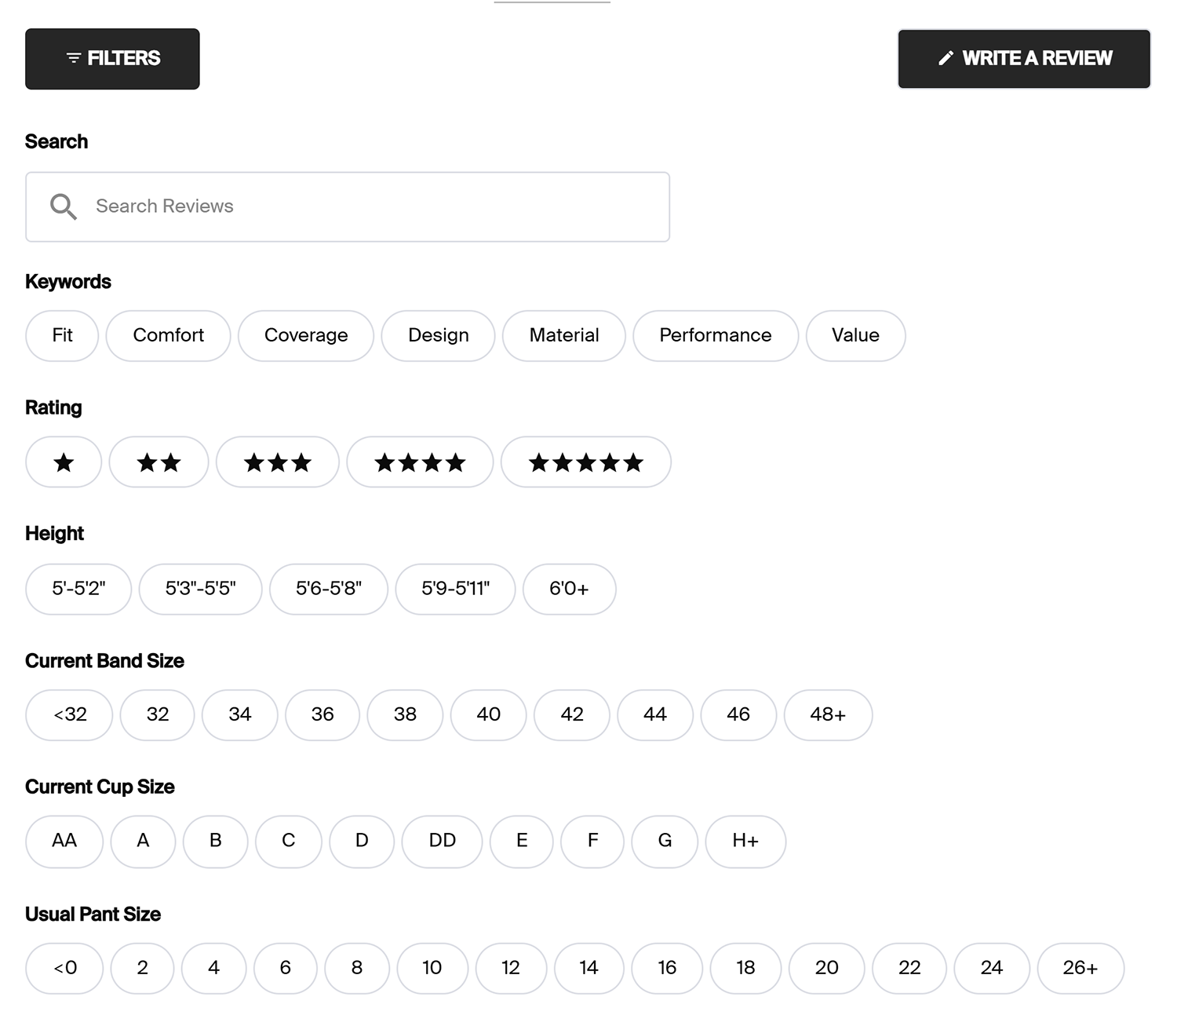Filter reviews by four-star rating
Screen dimensions: 1177x1026
pyautogui.click(x=420, y=462)
